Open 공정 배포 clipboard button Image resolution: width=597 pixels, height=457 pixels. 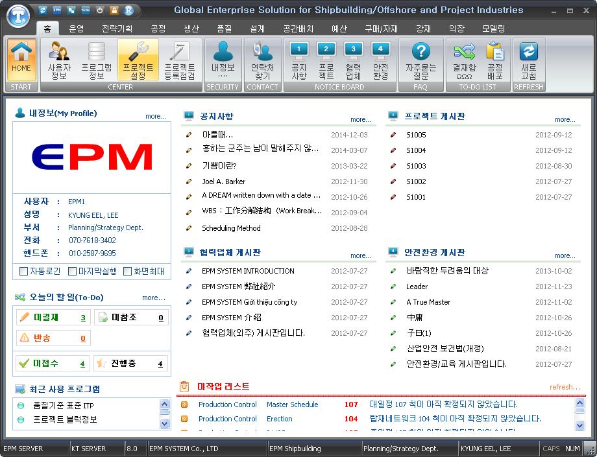click(495, 59)
